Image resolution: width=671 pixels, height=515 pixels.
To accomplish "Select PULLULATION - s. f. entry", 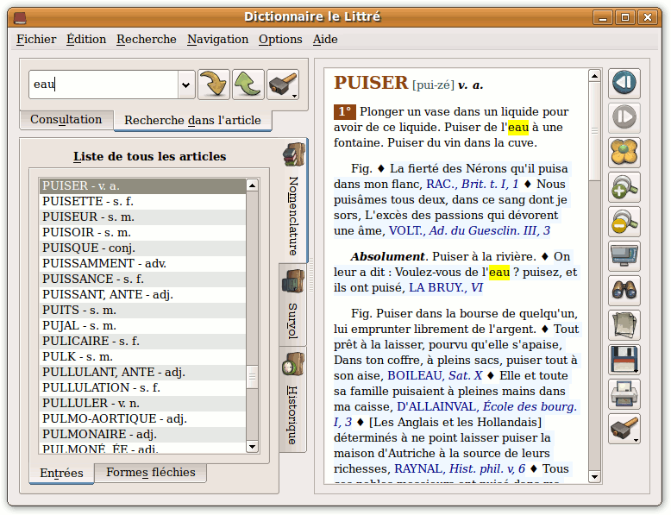I will point(142,388).
